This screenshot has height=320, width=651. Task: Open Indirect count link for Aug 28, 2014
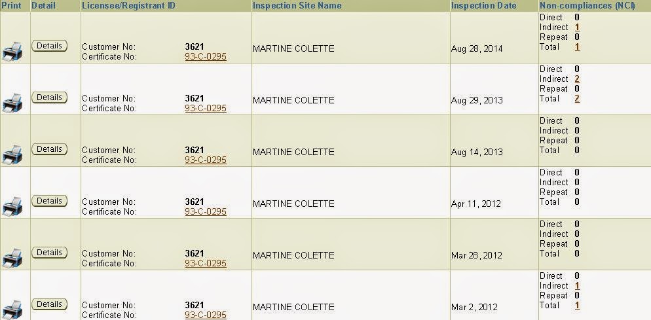click(x=577, y=27)
